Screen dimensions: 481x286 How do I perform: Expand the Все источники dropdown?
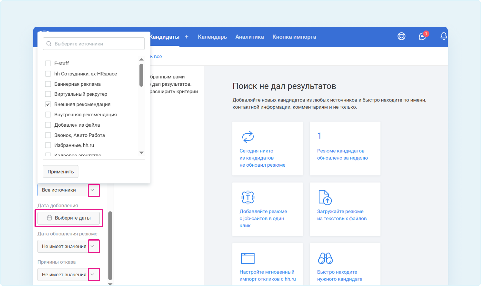tap(93, 190)
